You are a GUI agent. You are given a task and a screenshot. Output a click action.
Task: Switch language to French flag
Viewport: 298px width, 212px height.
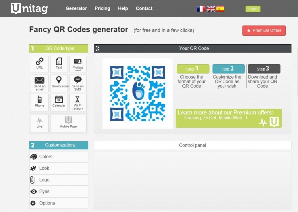[201, 9]
